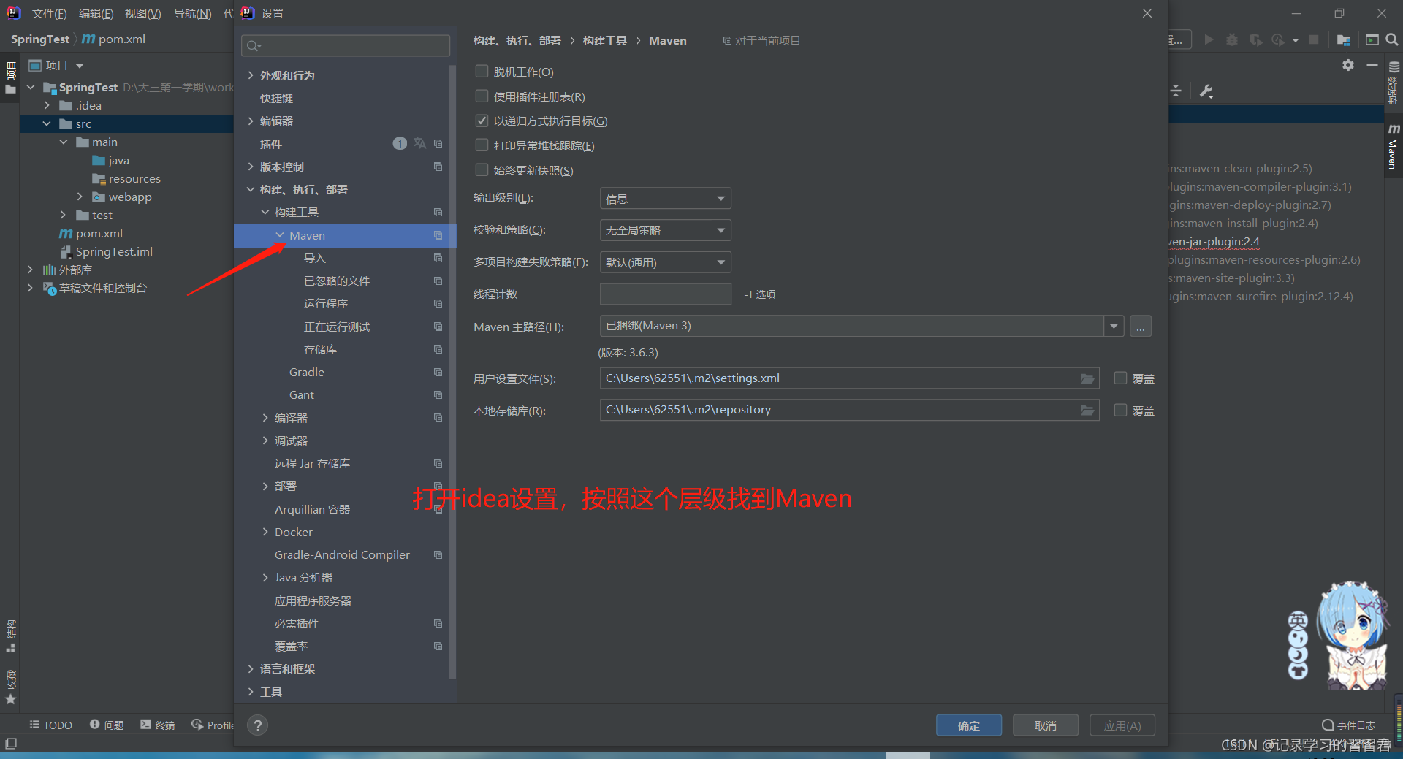Open the Profiler tool window
The image size is (1403, 759).
213,725
